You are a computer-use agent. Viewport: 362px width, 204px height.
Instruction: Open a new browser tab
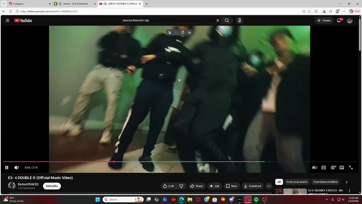coord(146,4)
